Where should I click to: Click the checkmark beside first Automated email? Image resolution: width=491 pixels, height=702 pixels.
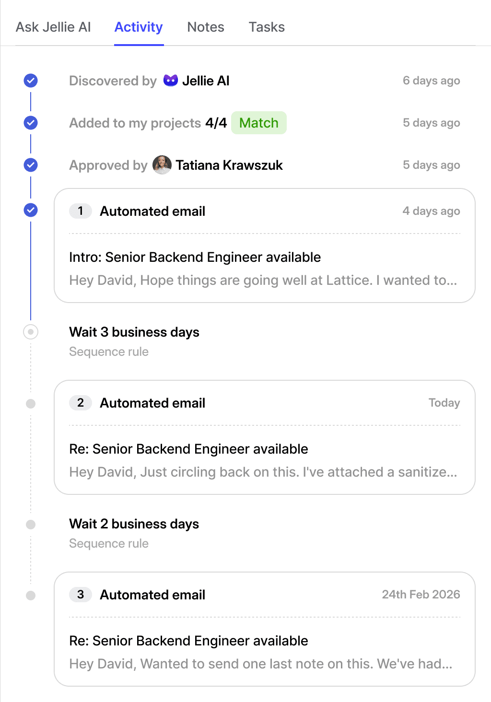click(31, 210)
